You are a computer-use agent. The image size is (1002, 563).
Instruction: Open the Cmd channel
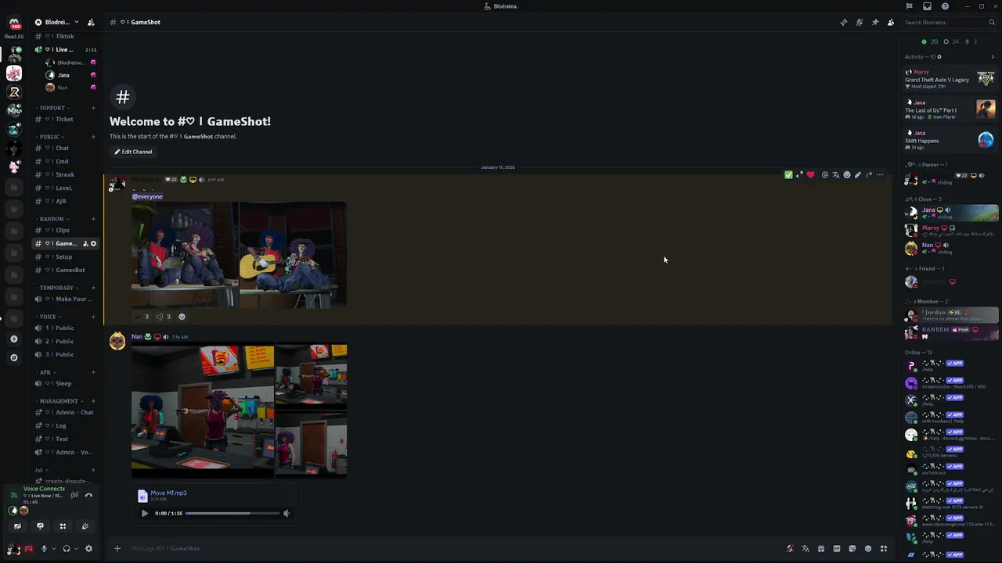click(x=64, y=161)
